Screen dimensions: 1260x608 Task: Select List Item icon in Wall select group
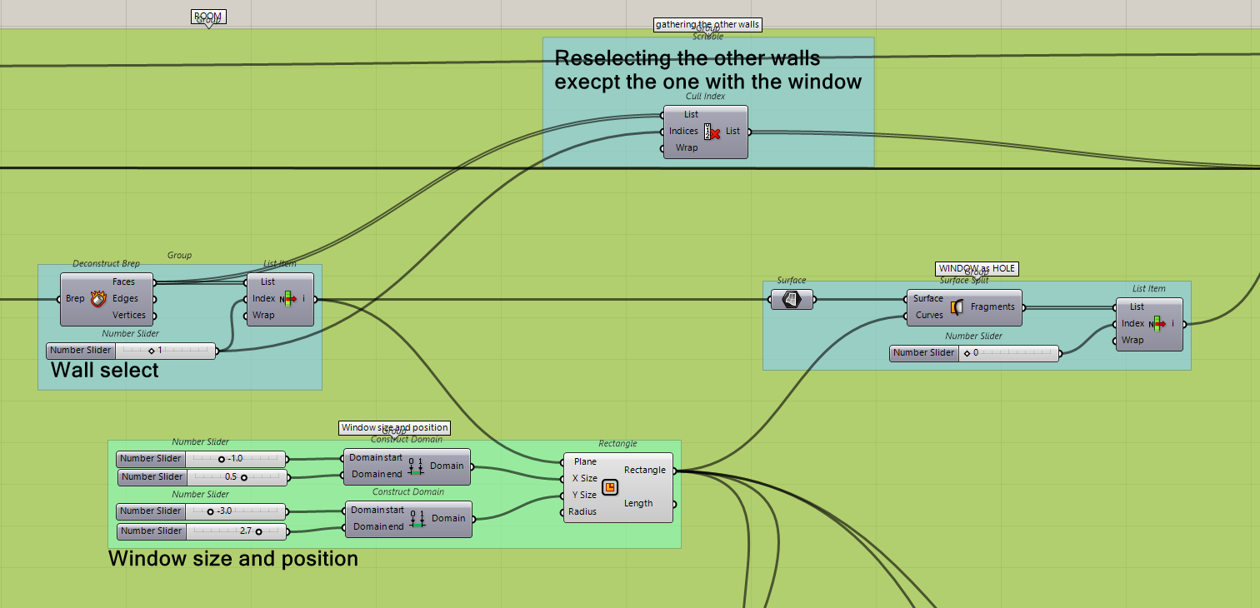coord(288,298)
